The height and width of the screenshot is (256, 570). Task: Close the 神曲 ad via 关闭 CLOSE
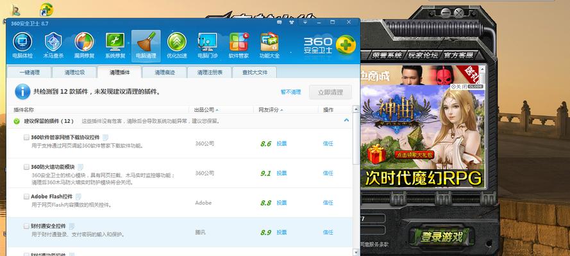click(x=466, y=86)
